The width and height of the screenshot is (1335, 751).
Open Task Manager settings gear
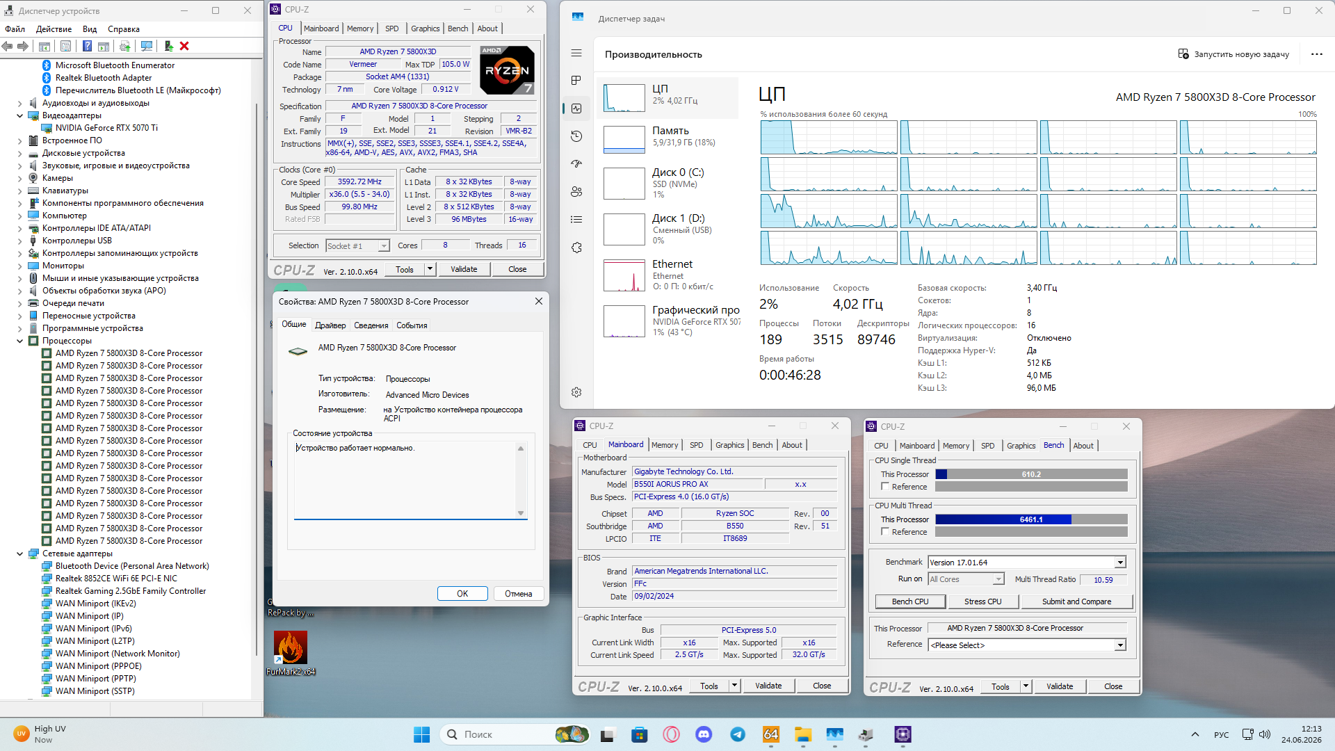click(x=576, y=392)
